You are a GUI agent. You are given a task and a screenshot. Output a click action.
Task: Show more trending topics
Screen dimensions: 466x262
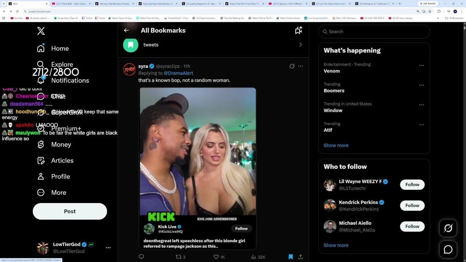(x=336, y=145)
